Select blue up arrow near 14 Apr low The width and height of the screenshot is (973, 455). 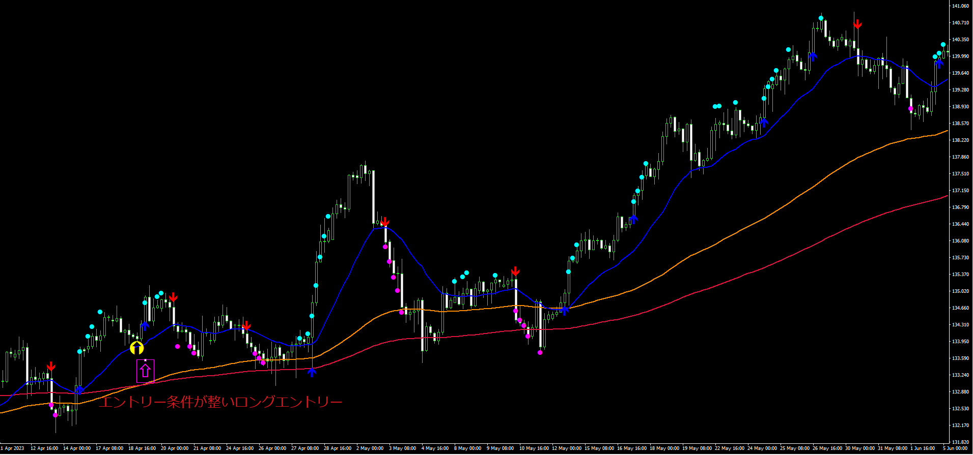(79, 390)
